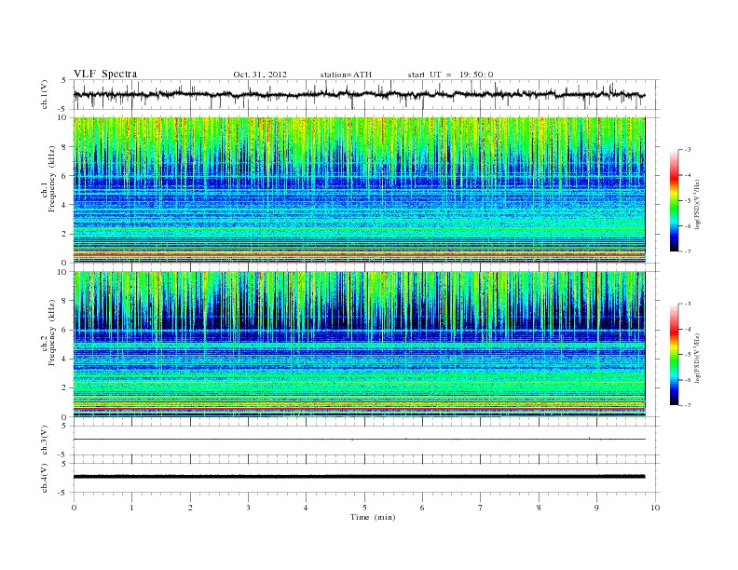This screenshot has height=570, width=738.
Task: Click the ch.1(V) waveform axis label
Action: pos(45,95)
